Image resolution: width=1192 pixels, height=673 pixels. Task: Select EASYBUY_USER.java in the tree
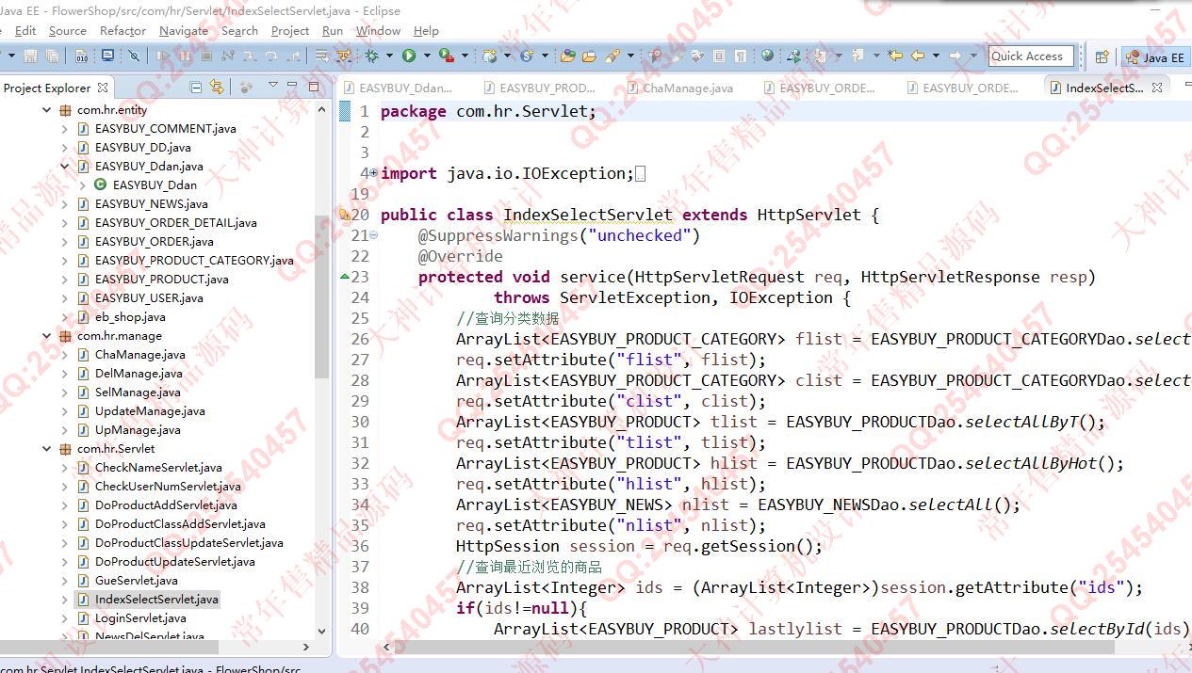(149, 298)
